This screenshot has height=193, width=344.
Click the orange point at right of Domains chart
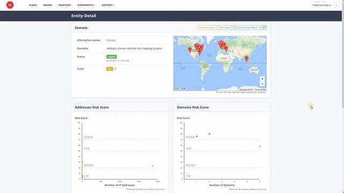(260, 146)
